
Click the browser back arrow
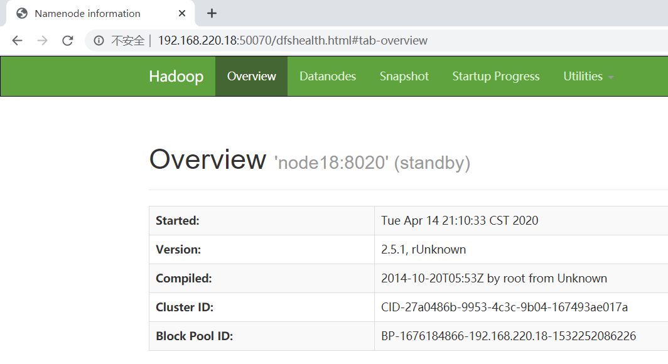point(18,40)
